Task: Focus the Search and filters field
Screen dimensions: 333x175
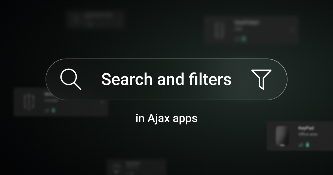Action: [167, 79]
